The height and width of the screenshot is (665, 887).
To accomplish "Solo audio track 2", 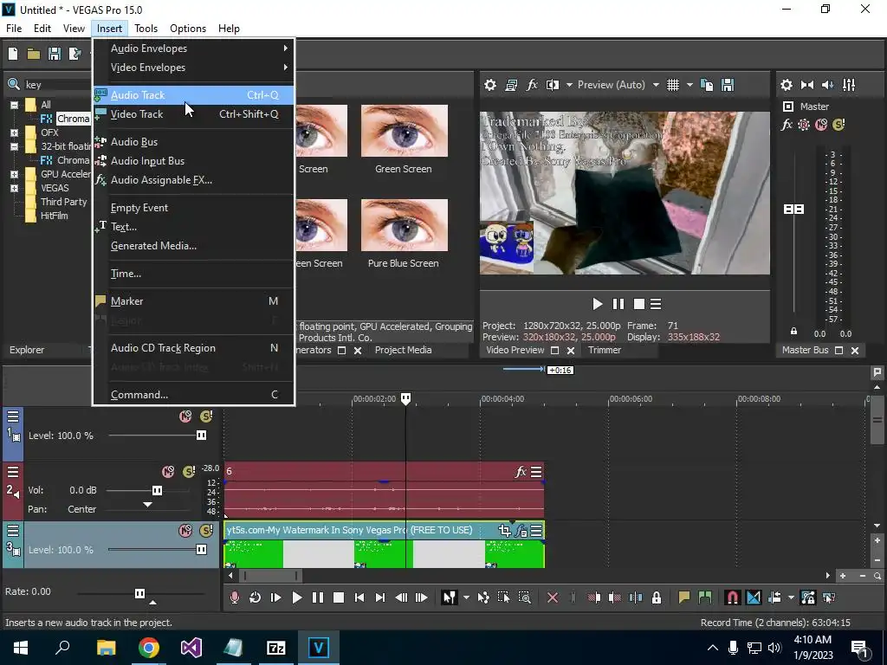I will (x=189, y=471).
